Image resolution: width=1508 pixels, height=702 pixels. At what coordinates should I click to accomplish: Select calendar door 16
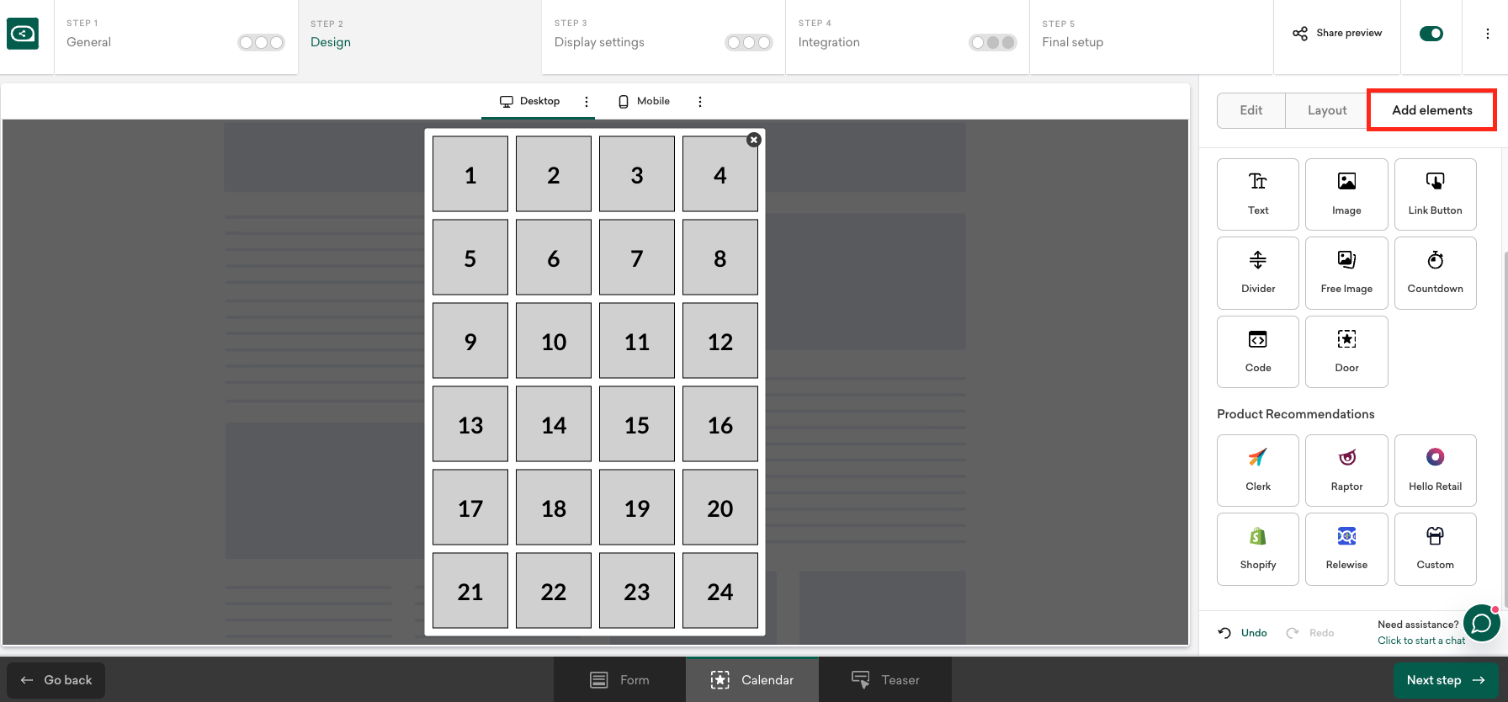[x=720, y=424]
